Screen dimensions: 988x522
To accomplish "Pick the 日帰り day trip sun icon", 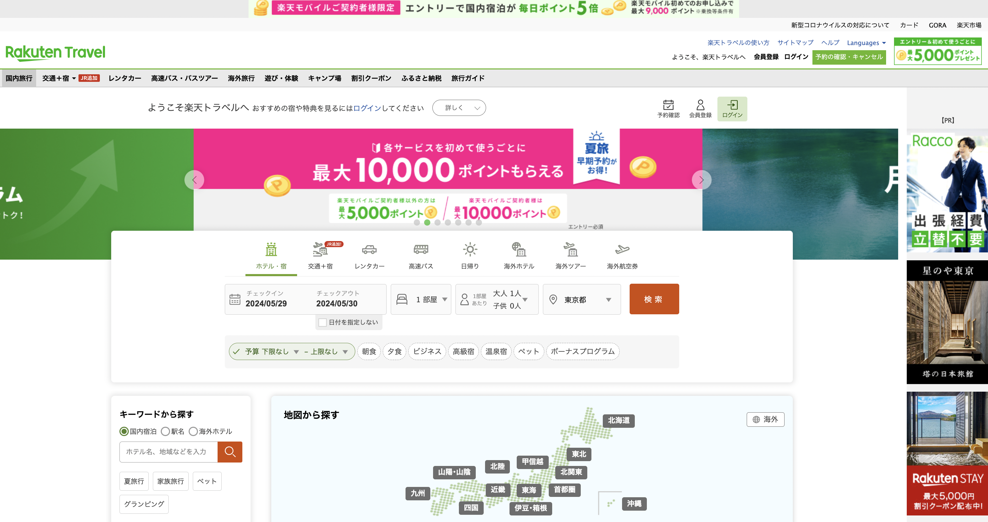I will click(x=470, y=250).
